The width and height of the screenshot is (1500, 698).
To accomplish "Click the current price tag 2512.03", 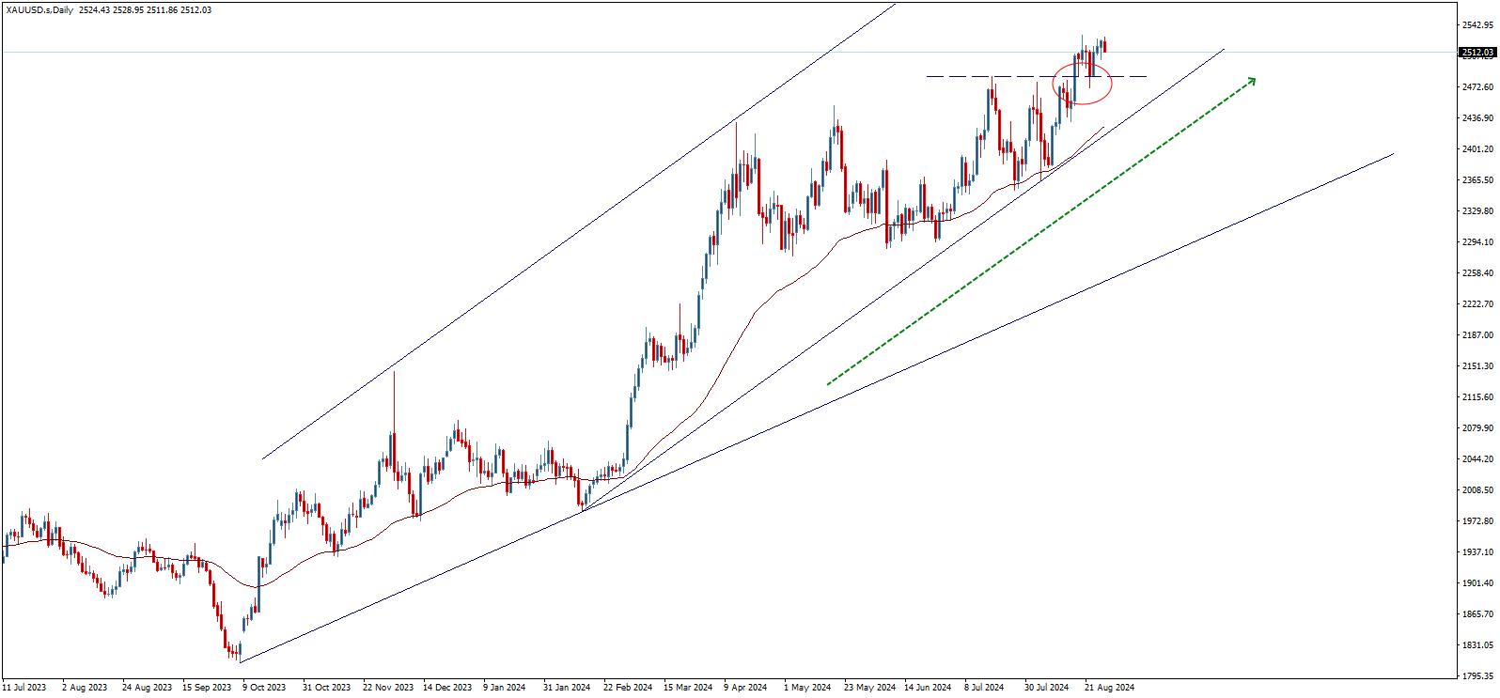I will click(x=1477, y=53).
